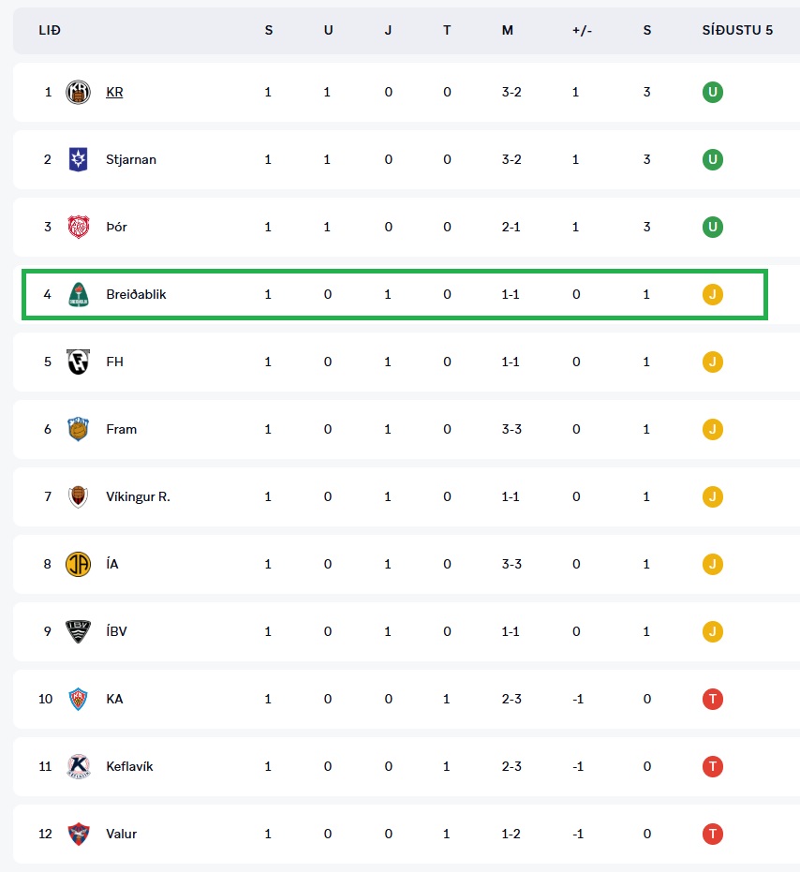Click the Valur club crest icon

pos(79,834)
